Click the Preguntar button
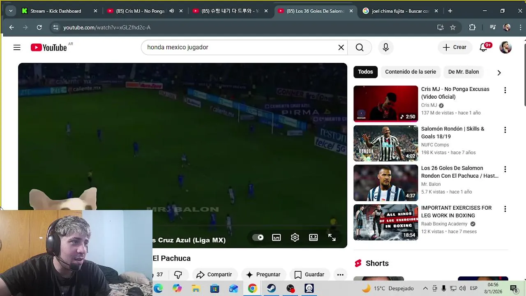The width and height of the screenshot is (526, 296). (263, 275)
